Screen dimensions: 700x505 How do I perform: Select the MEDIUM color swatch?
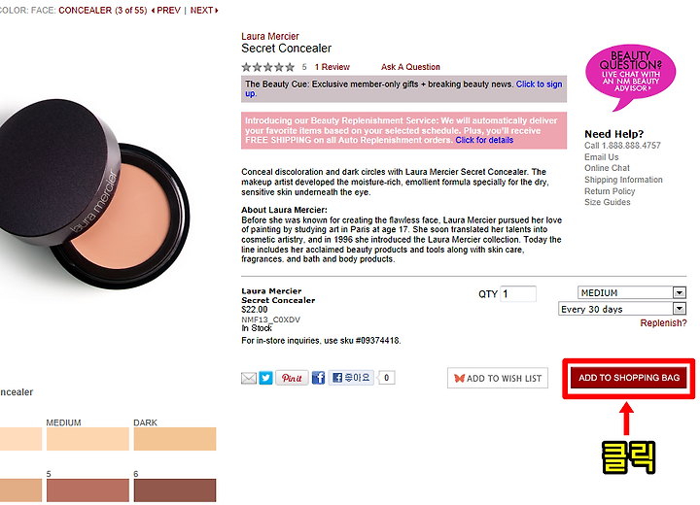(x=87, y=439)
